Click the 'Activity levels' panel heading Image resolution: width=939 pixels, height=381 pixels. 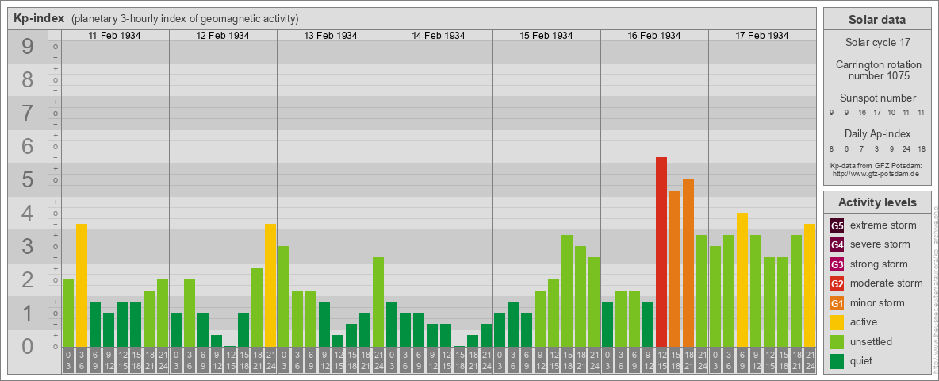point(876,202)
